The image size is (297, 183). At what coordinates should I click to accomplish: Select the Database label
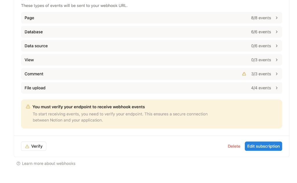[34, 32]
